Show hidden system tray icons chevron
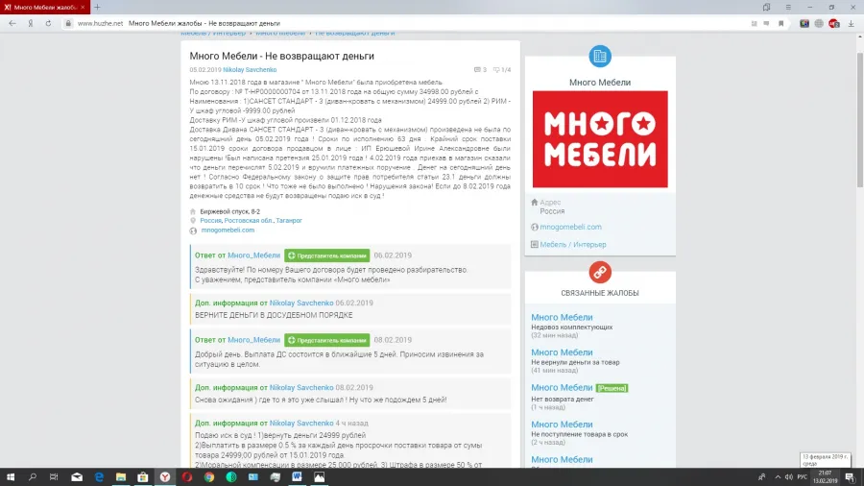Screen dimensions: 864x486 (778, 477)
